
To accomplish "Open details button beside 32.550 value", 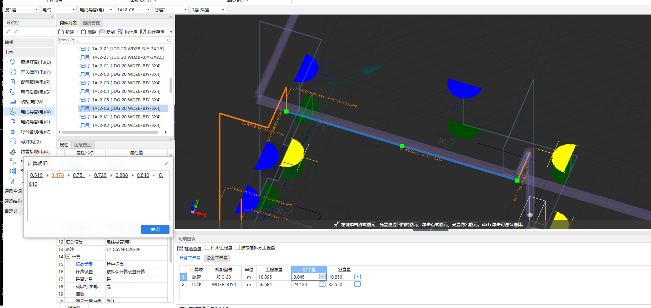I will [x=357, y=284].
